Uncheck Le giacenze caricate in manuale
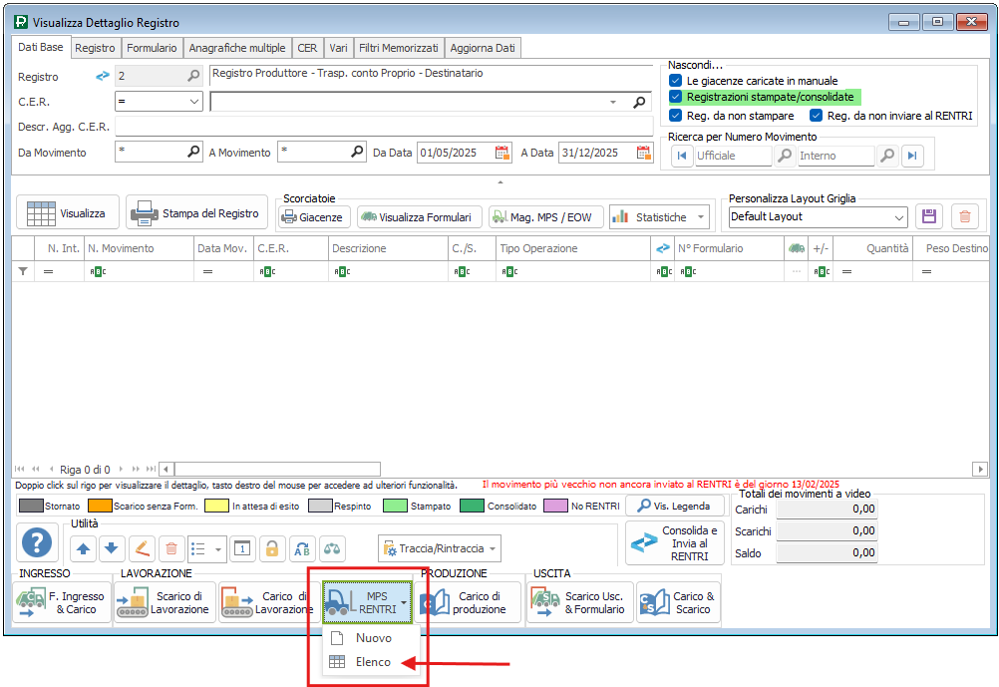Screen dimensions: 999x687 click(676, 81)
